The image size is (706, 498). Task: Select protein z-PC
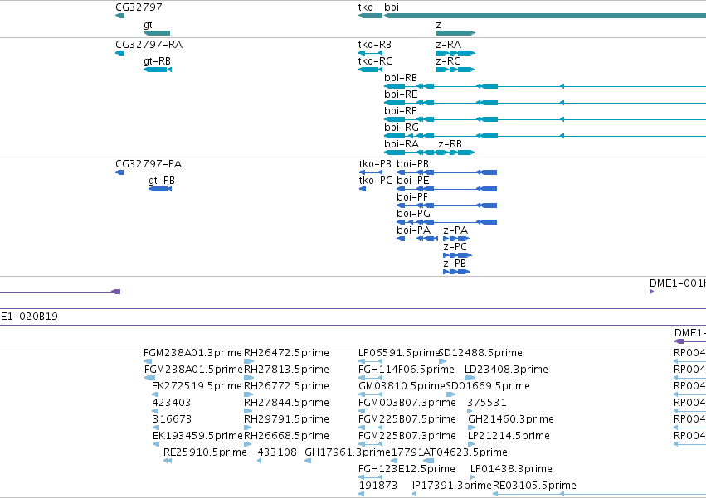click(455, 247)
